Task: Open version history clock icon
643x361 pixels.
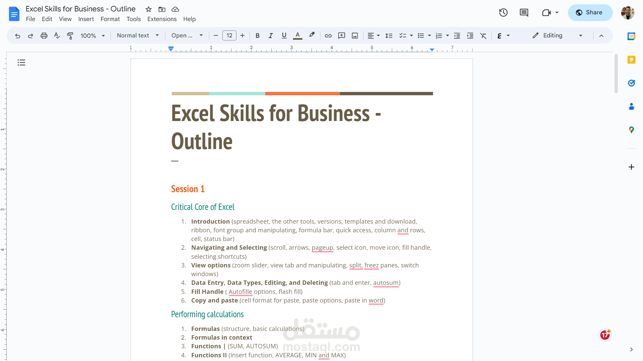Action: 503,13
